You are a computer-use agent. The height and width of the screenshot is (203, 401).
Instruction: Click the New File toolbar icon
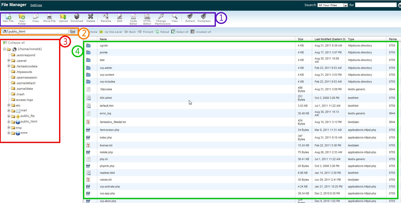[x=8, y=17]
